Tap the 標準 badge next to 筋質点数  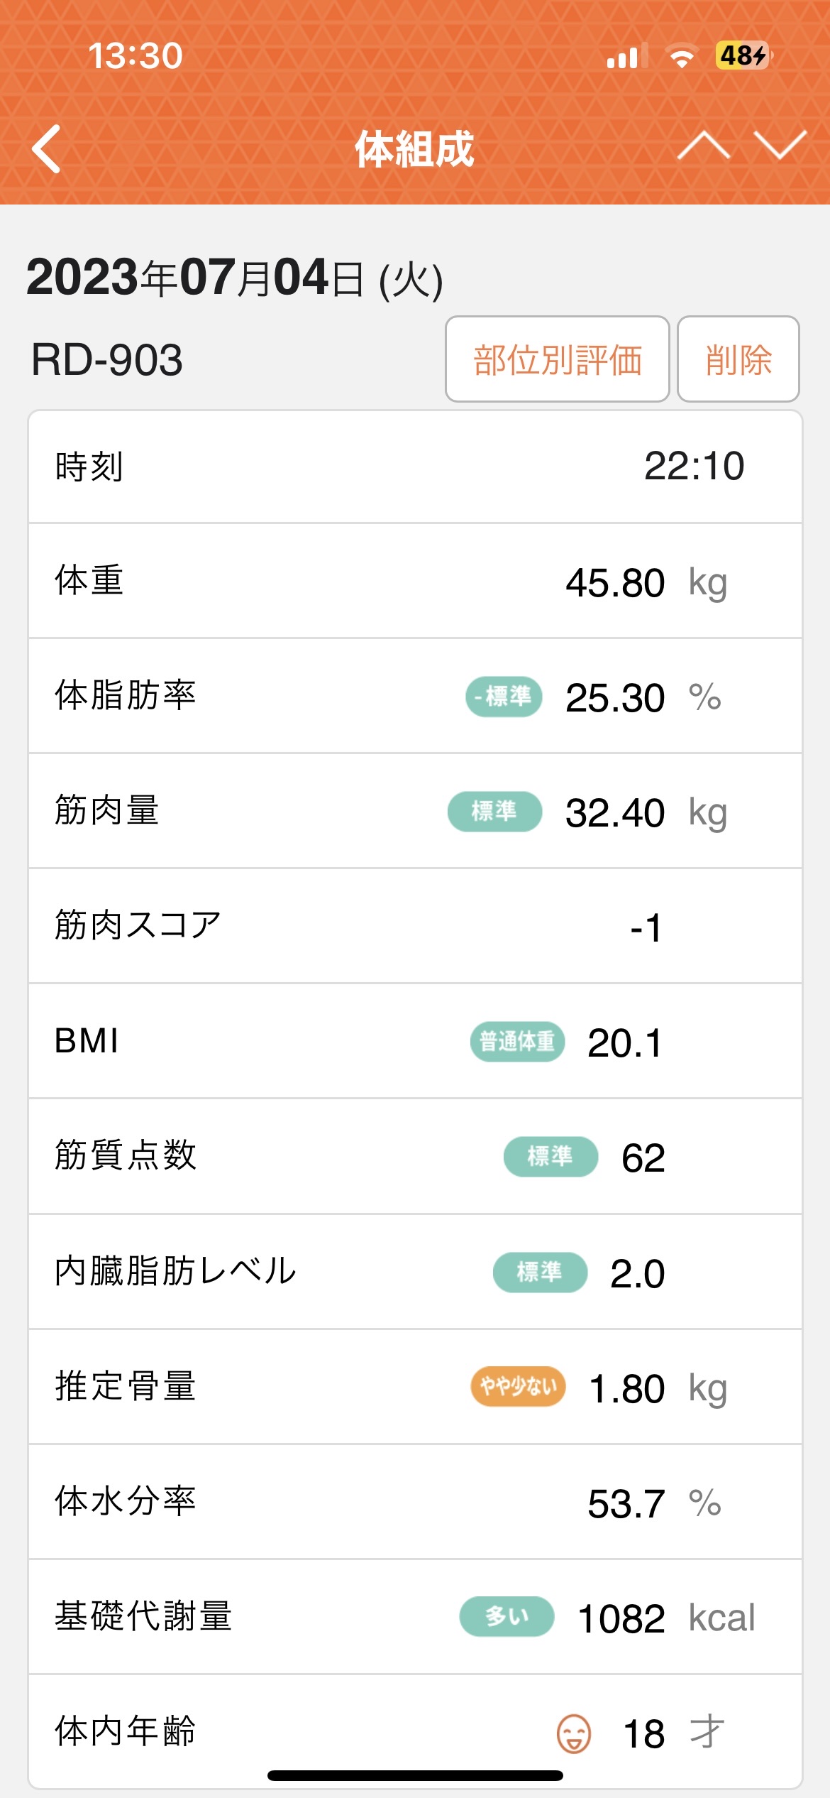(550, 1156)
